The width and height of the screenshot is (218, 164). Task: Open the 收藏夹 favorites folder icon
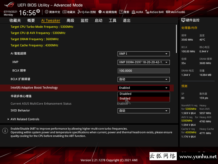pos(64,12)
